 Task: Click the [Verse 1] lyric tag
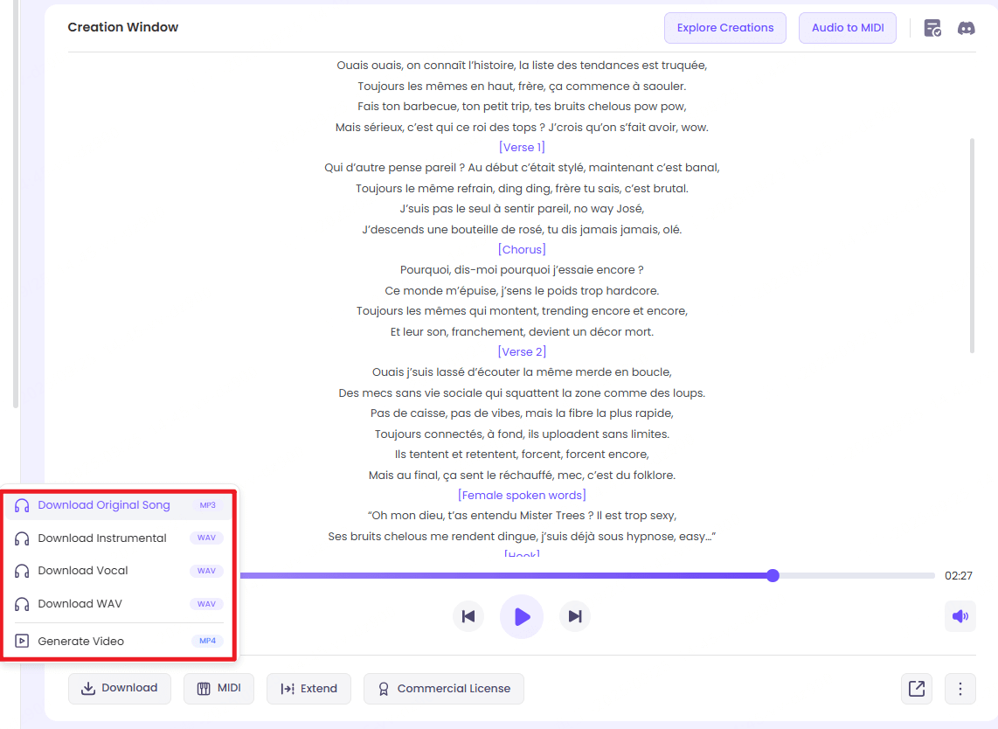click(522, 147)
